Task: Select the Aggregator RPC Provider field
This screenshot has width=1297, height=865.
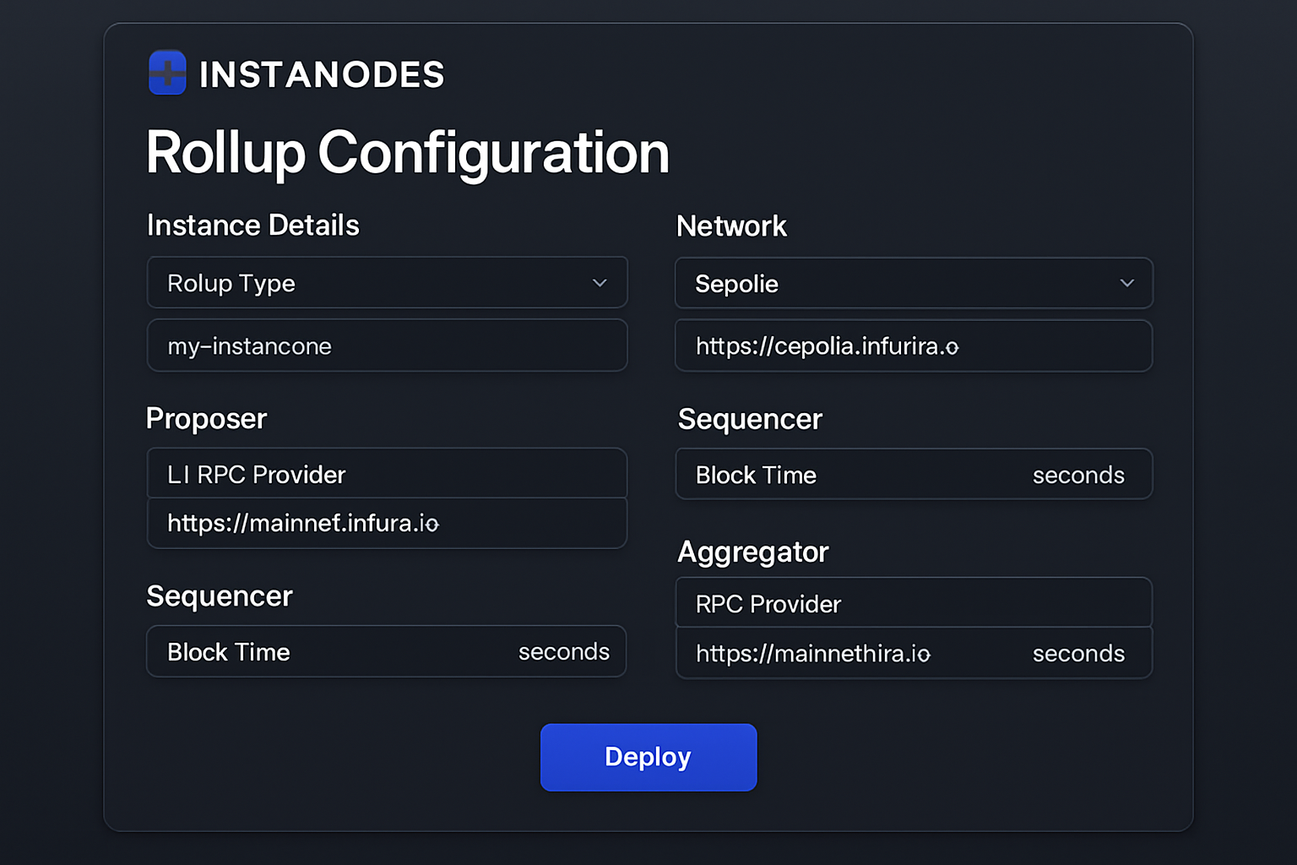Action: (914, 603)
